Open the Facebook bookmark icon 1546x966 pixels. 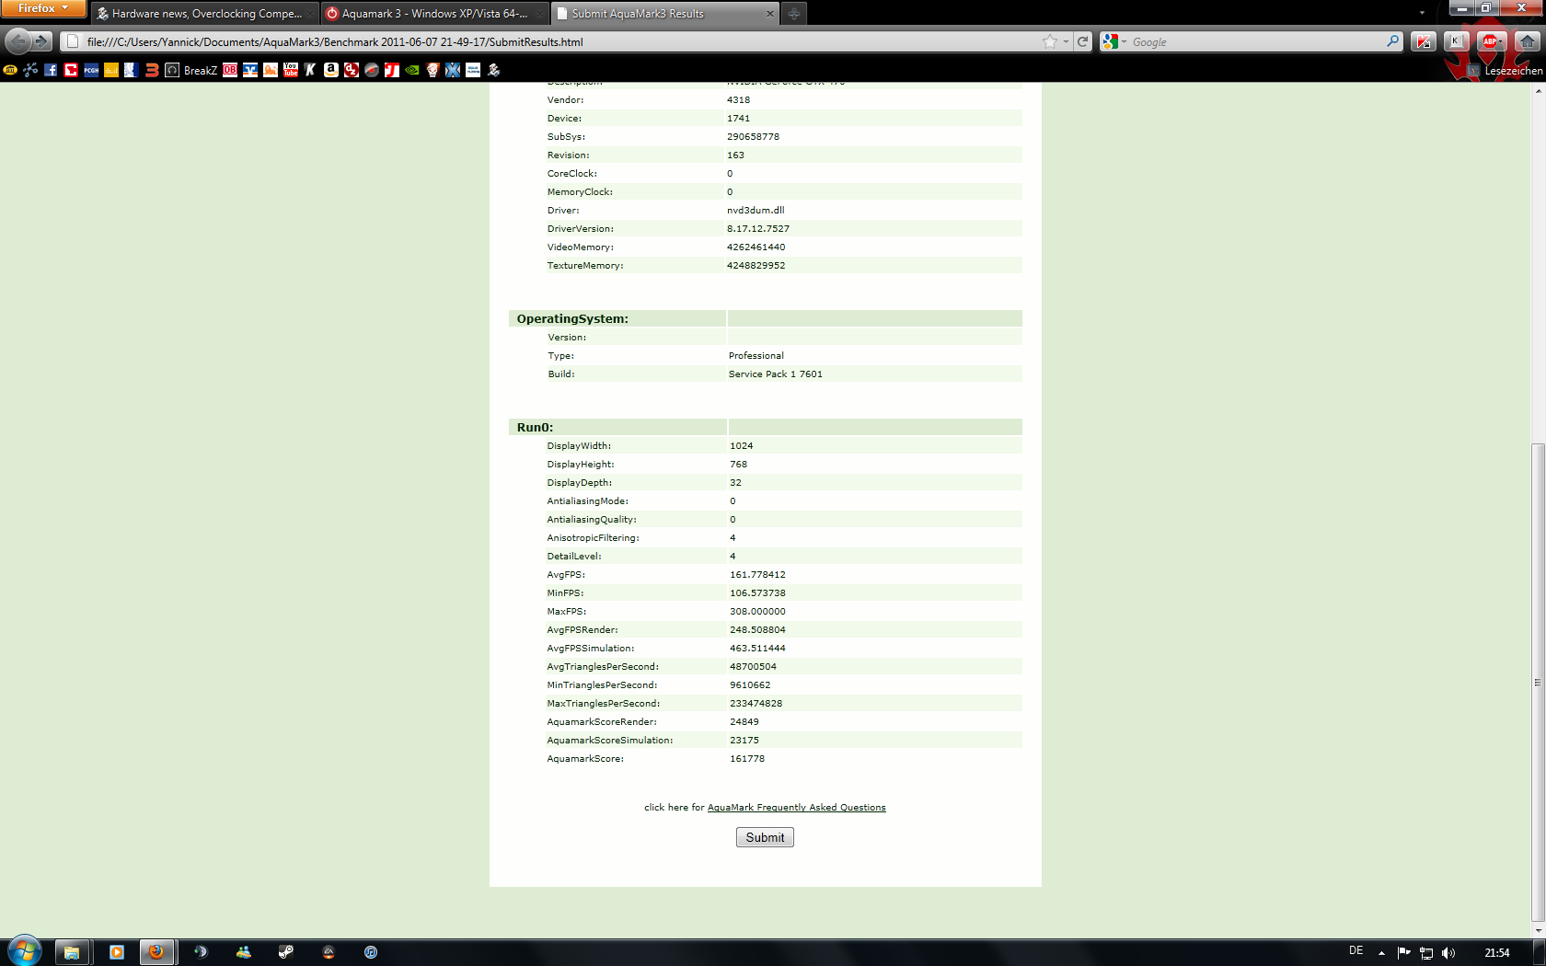(51, 70)
